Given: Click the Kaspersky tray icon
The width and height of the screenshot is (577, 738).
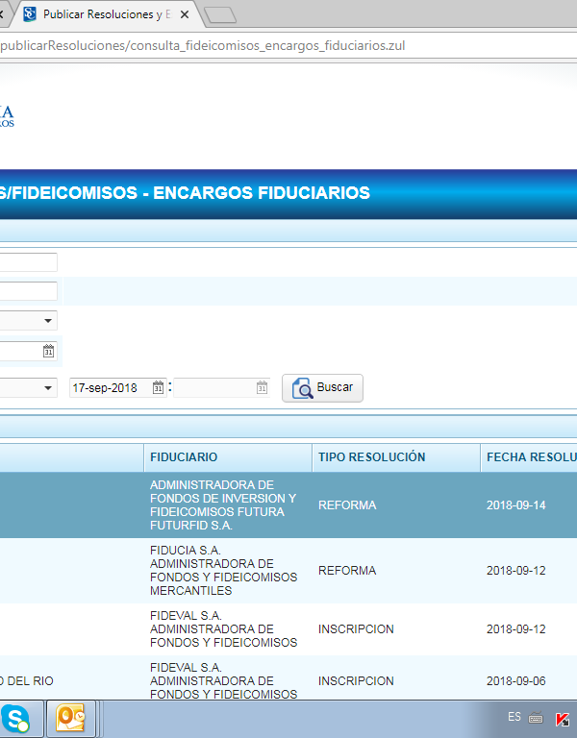Looking at the screenshot, I should 563,719.
